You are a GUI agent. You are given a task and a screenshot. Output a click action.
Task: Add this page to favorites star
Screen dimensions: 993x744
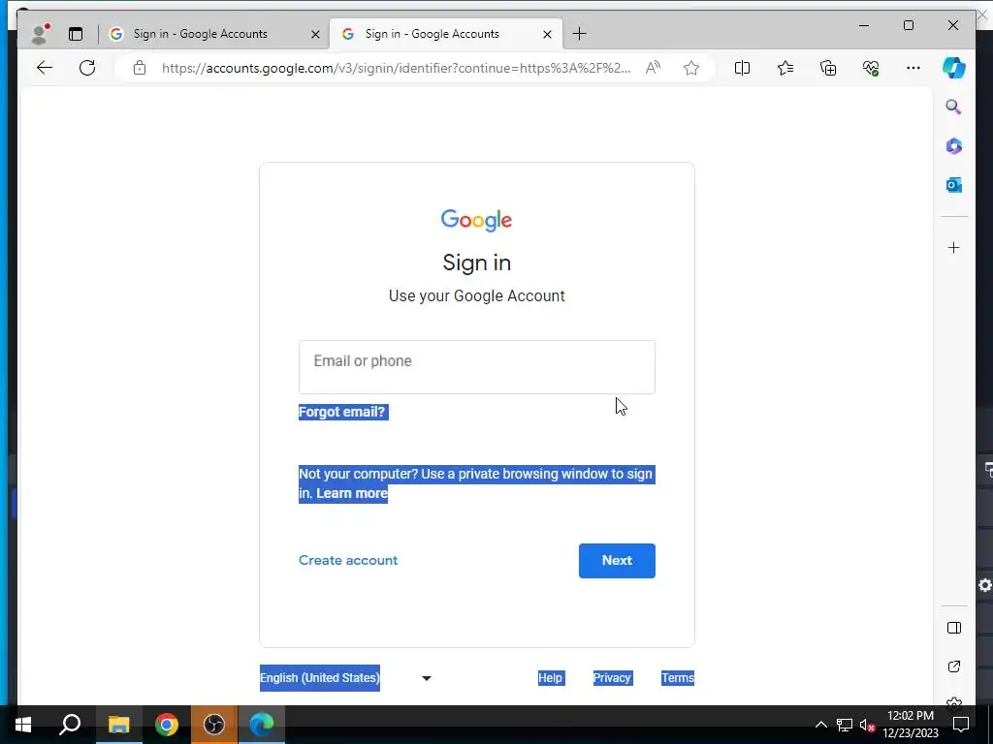[x=690, y=68]
